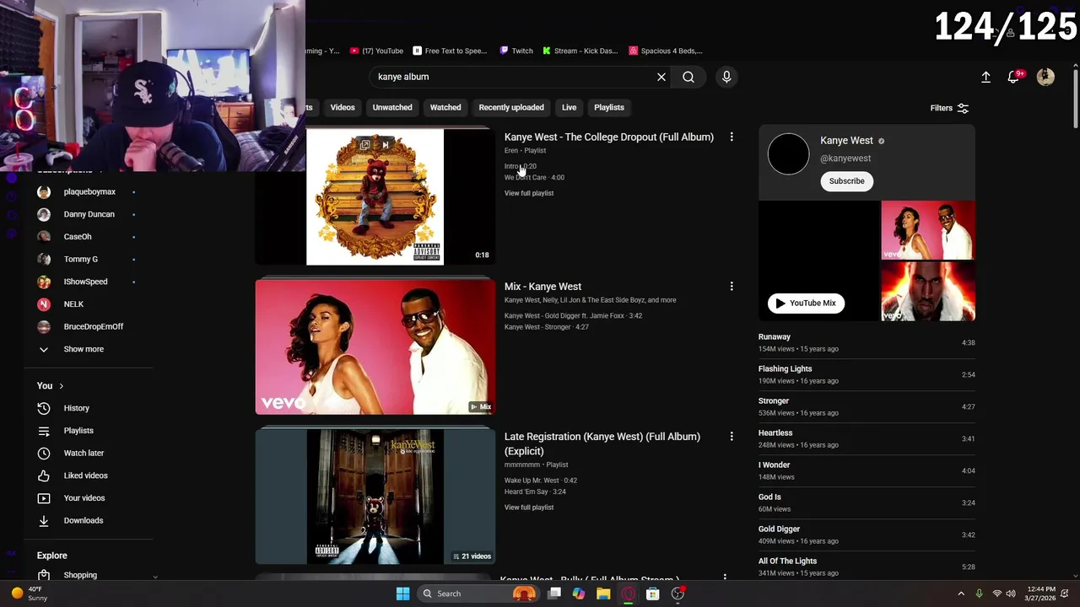This screenshot has height=607, width=1080.
Task: Select the Unwatched filter chip
Action: click(392, 107)
